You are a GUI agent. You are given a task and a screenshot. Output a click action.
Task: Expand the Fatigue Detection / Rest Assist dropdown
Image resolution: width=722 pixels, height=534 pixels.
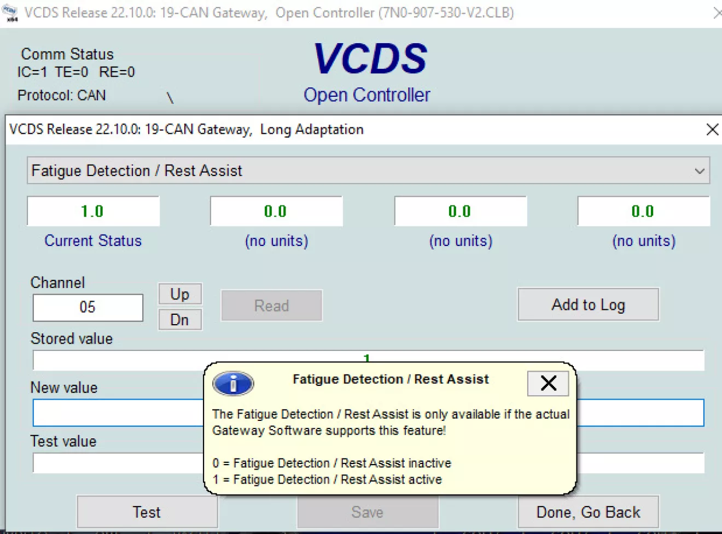[x=699, y=171]
